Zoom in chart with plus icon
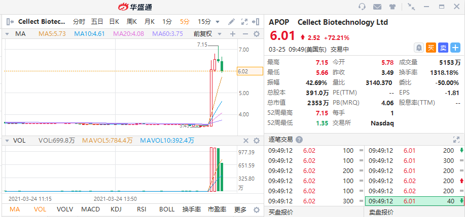This screenshot has width=465, height=217. pos(233,34)
